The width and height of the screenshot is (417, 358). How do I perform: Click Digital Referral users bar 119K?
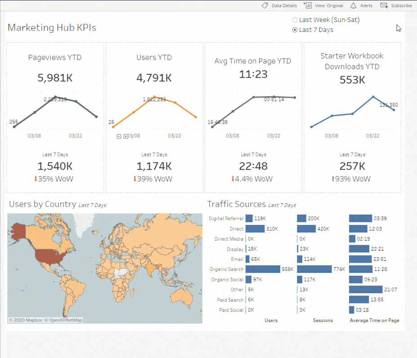click(x=249, y=219)
